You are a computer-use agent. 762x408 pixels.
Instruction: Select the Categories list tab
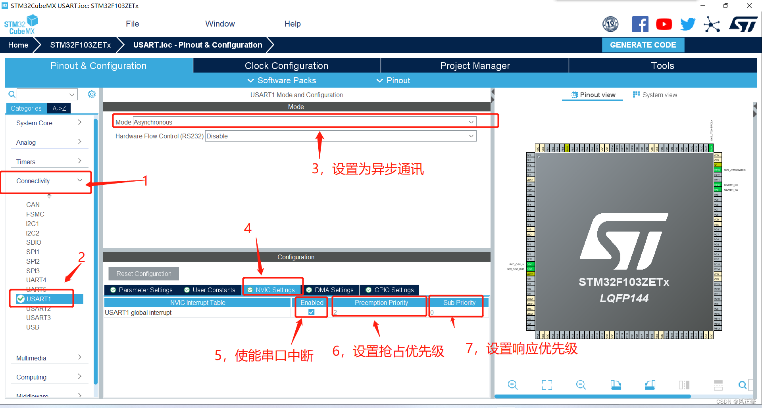[26, 108]
